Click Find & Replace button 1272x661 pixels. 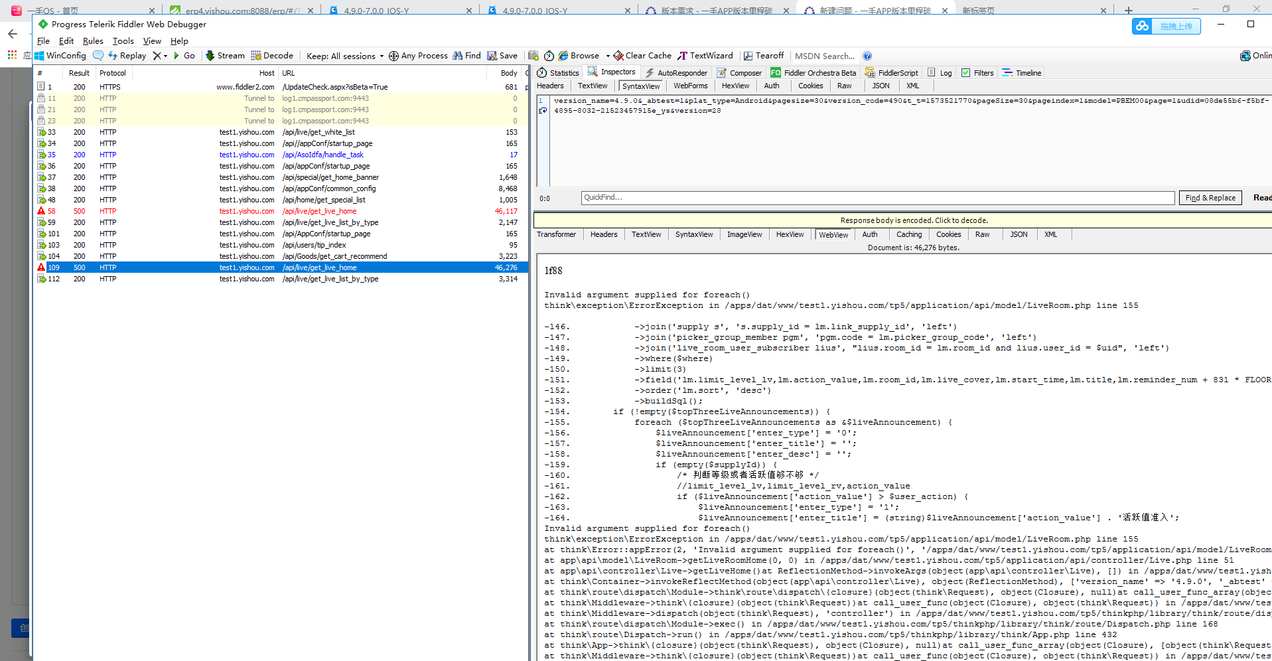point(1210,198)
